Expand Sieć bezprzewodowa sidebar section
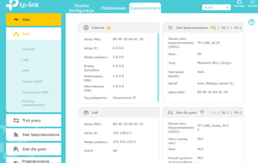The image size is (258, 163). pos(34,135)
